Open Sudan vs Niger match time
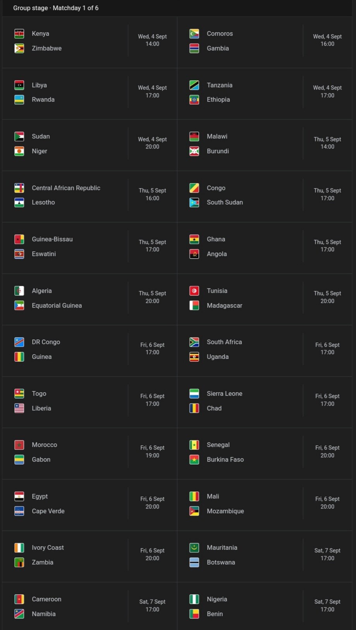Screen dimensions: 356x630 click(x=152, y=143)
